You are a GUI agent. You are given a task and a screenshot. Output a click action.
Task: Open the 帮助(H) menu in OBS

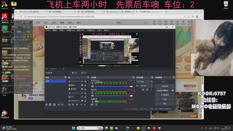107,30
